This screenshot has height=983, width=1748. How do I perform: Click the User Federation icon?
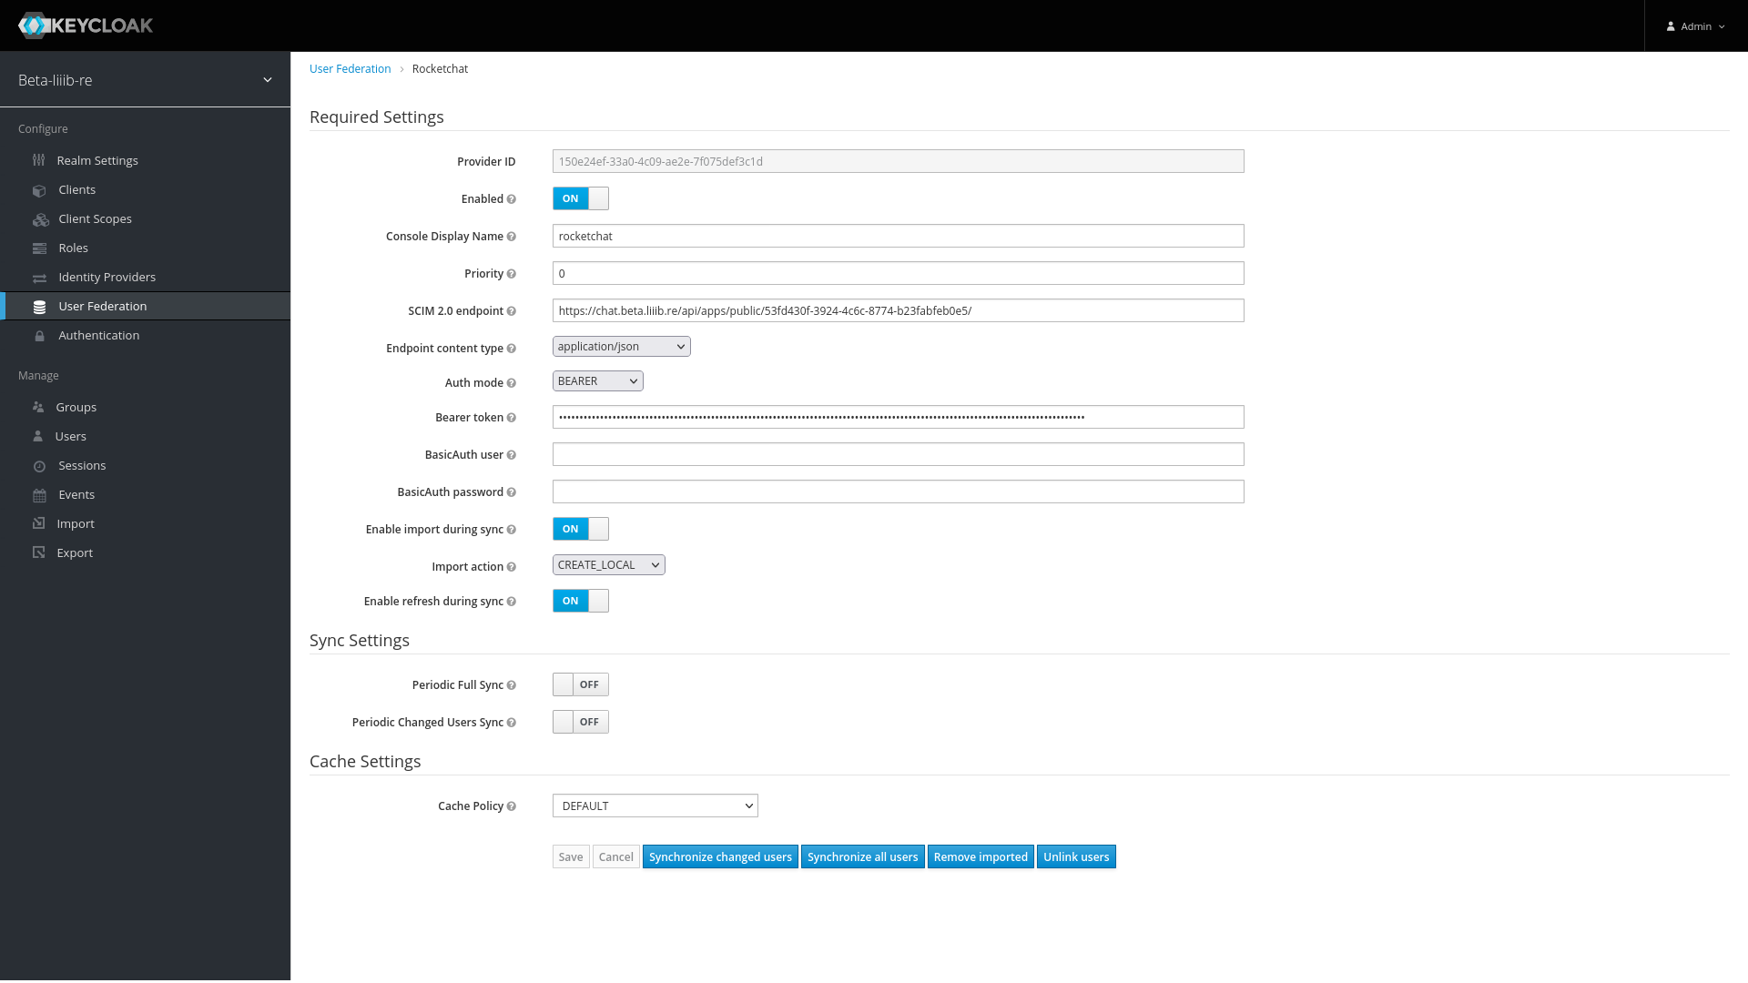pyautogui.click(x=40, y=306)
